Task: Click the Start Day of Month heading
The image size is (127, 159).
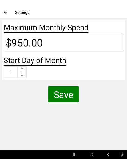Action: click(x=35, y=61)
